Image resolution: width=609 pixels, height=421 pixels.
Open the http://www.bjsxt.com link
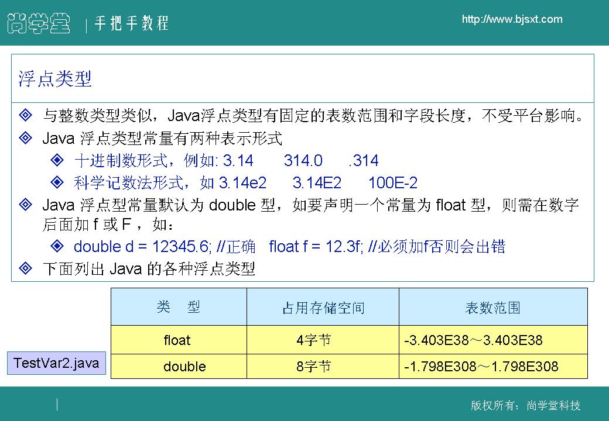(x=512, y=19)
